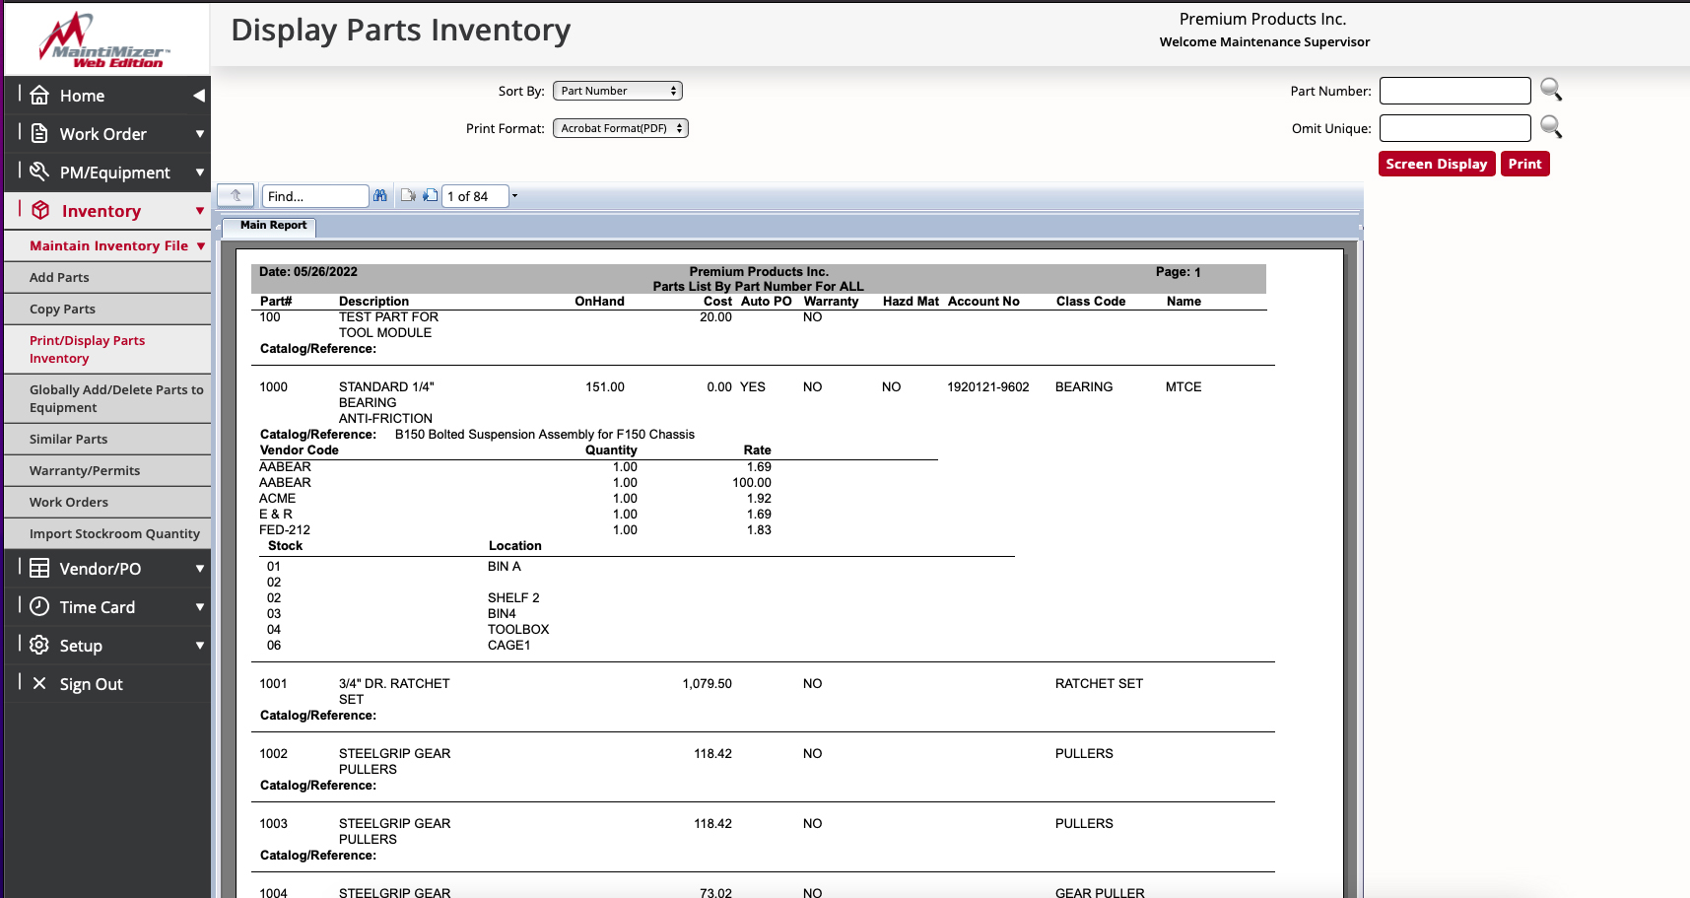The width and height of the screenshot is (1690, 898).
Task: Click the PM/Equipment wrench icon
Action: [38, 172]
